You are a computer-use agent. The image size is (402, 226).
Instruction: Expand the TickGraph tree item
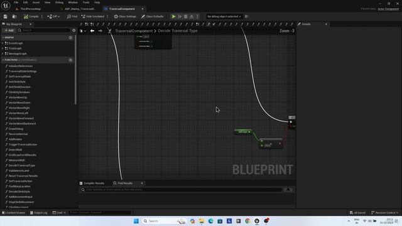coord(3,48)
